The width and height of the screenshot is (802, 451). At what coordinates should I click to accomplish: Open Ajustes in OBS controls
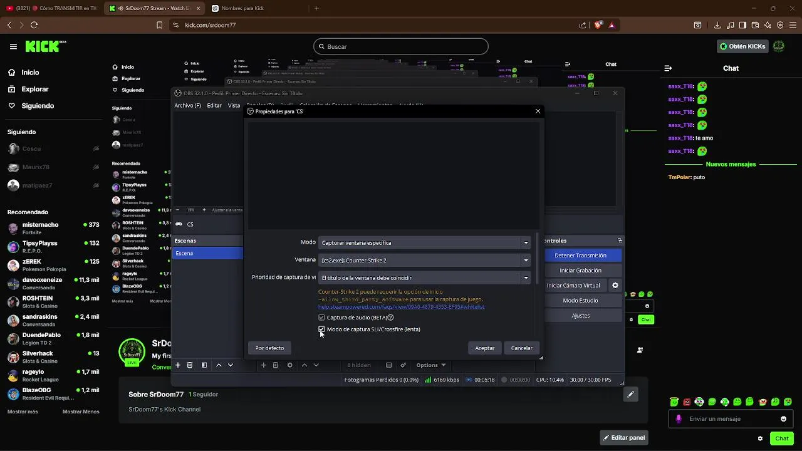point(580,316)
